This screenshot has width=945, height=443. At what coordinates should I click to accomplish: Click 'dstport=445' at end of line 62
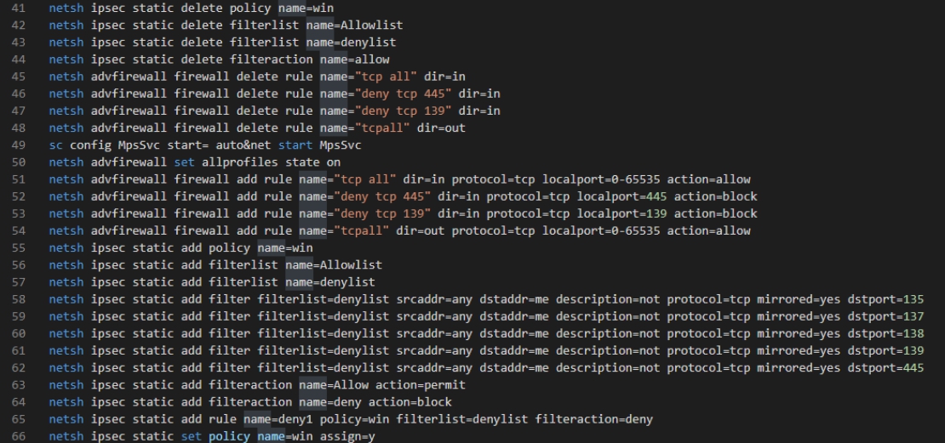click(886, 368)
